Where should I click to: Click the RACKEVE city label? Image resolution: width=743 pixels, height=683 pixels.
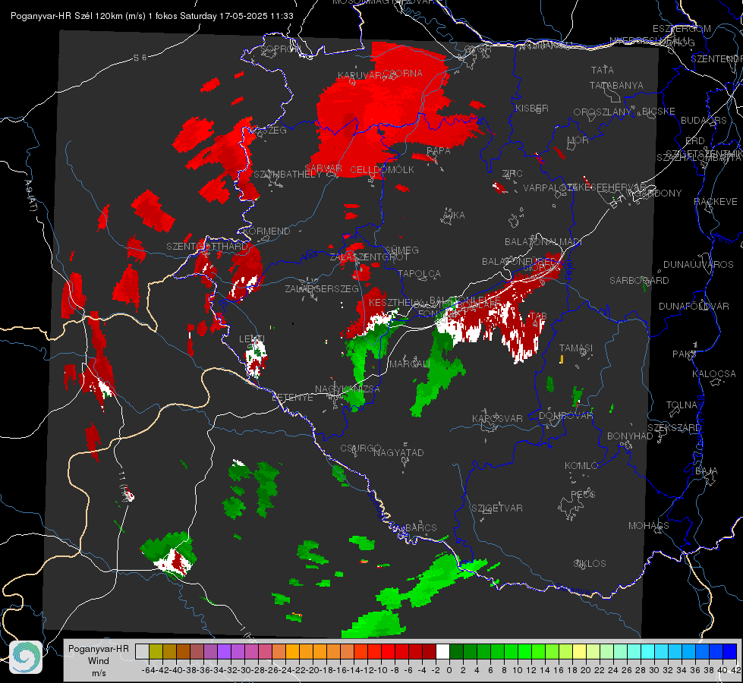click(x=716, y=201)
